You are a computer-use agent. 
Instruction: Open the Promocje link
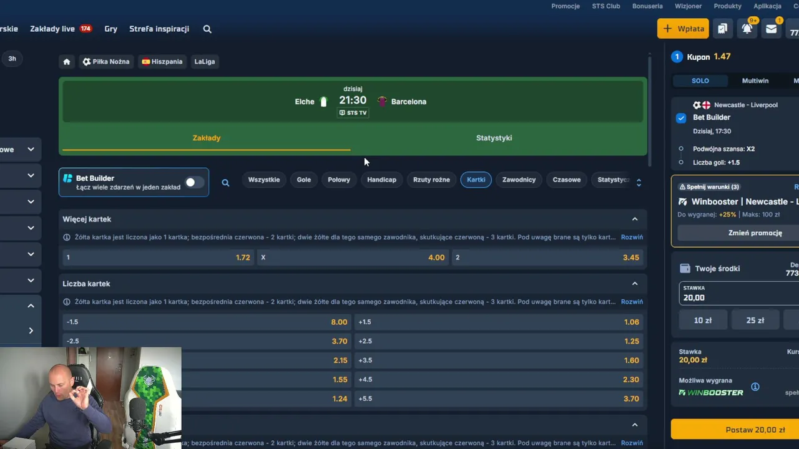(566, 6)
